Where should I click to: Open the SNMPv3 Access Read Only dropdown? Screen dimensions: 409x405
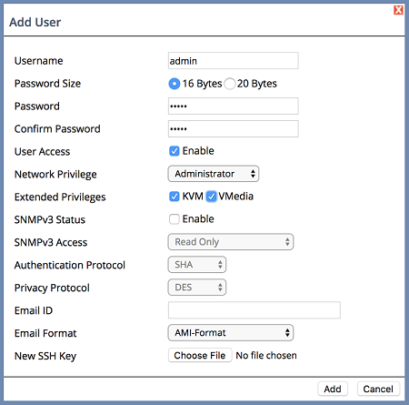point(231,242)
